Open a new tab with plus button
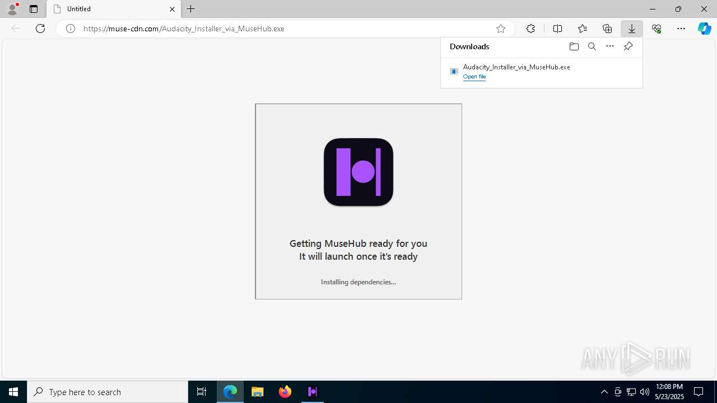 click(191, 9)
